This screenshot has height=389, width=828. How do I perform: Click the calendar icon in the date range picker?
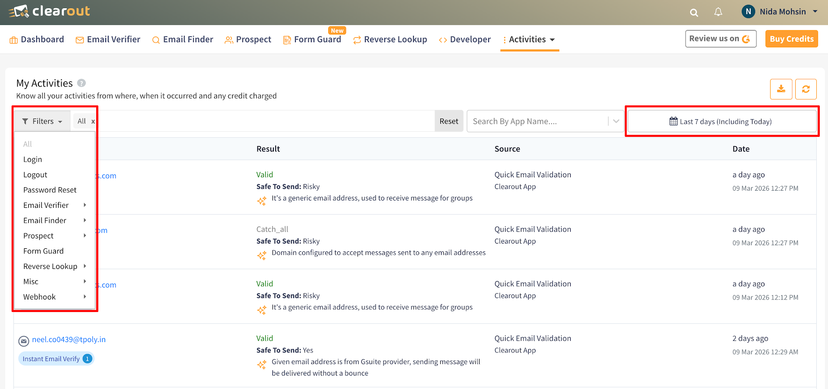tap(673, 121)
